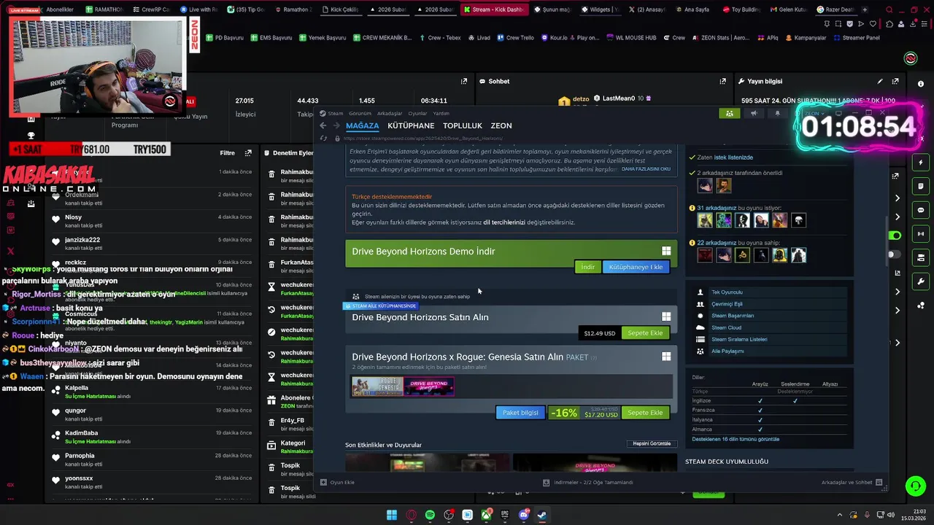
Task: Show hidden system tray icons
Action: (x=841, y=515)
